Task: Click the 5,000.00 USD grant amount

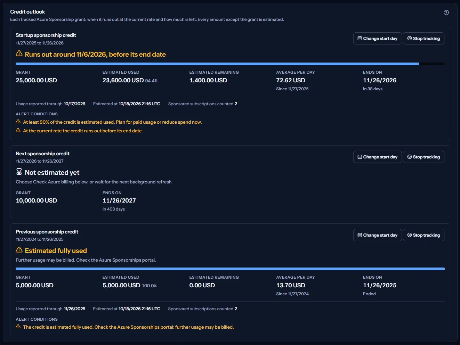Action: pos(35,285)
